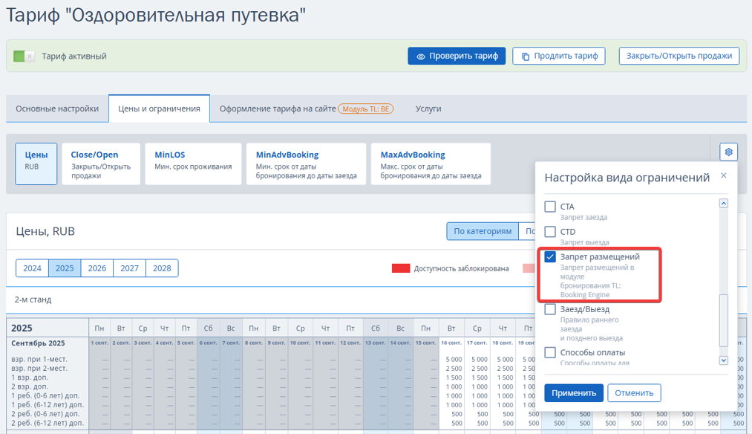Viewport: 752px width, 434px height.
Task: Select the MinLOS restriction card
Action: (193, 163)
